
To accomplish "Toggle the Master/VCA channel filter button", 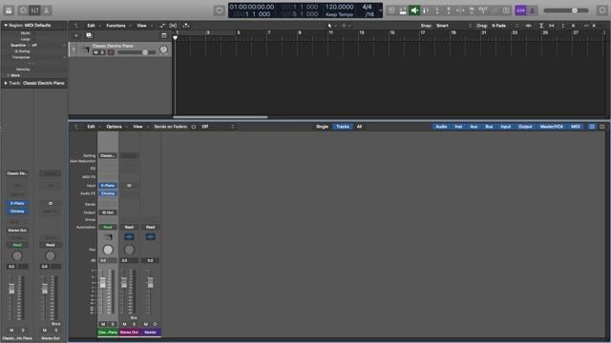I will 552,127.
